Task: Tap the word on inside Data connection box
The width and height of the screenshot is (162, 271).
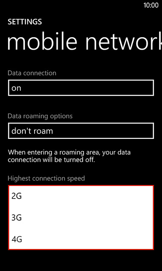Action: click(16, 88)
